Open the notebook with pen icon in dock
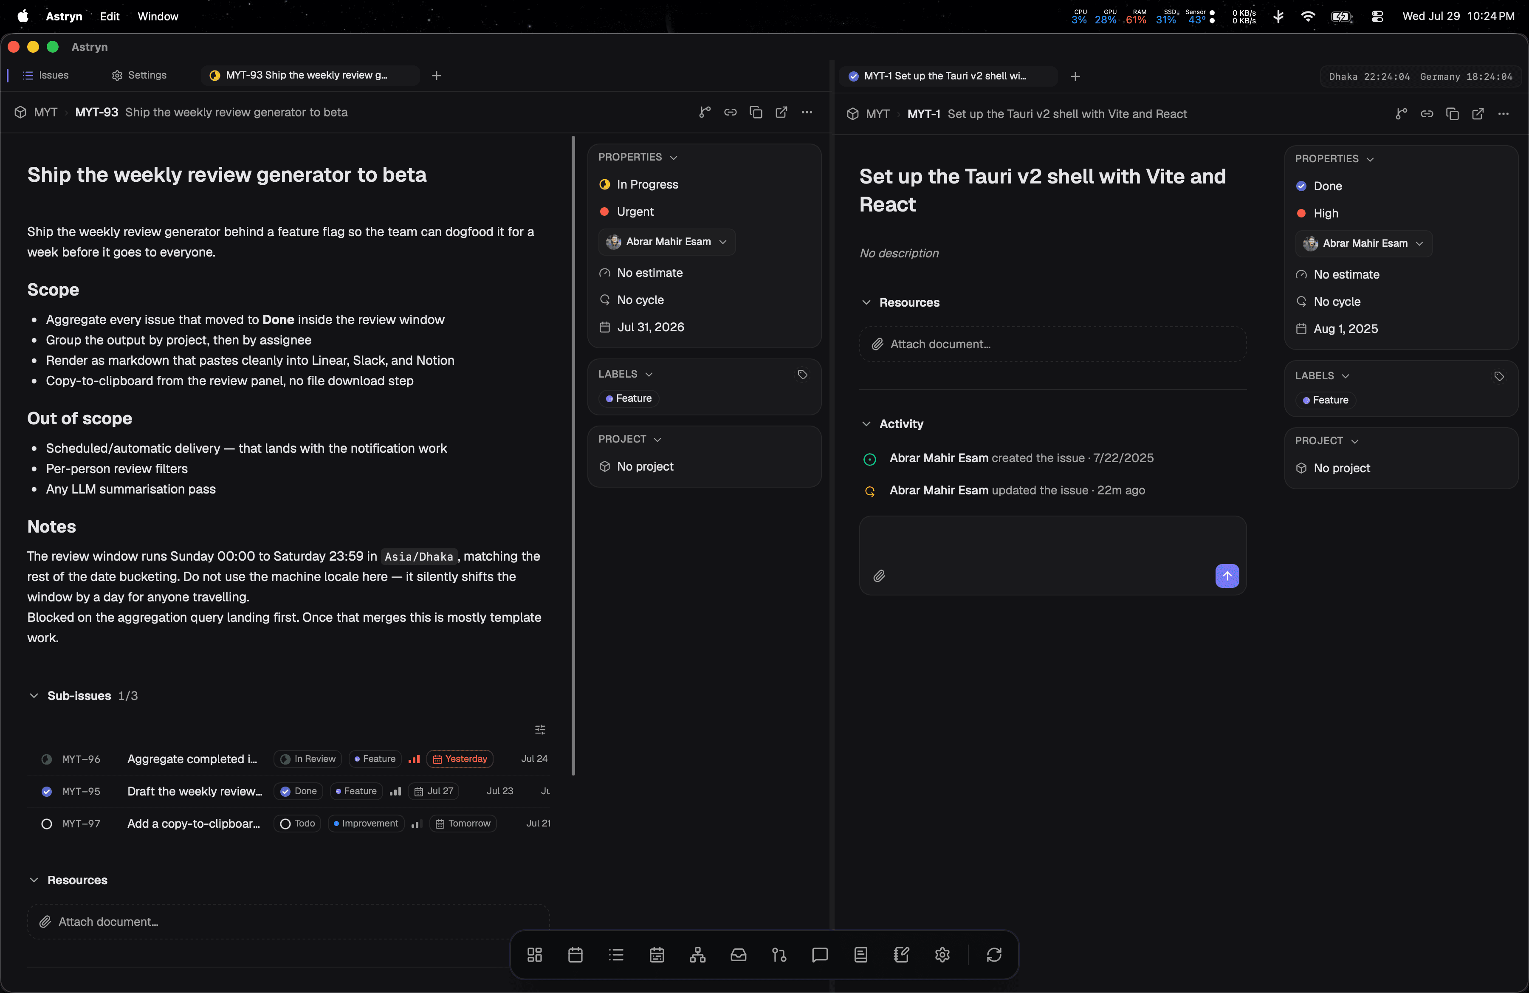 pos(901,954)
